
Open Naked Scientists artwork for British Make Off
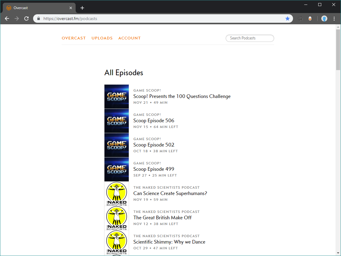coord(117,218)
